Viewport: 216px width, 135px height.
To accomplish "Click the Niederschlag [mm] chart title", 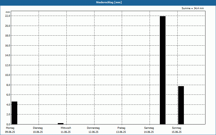I will [109, 2].
